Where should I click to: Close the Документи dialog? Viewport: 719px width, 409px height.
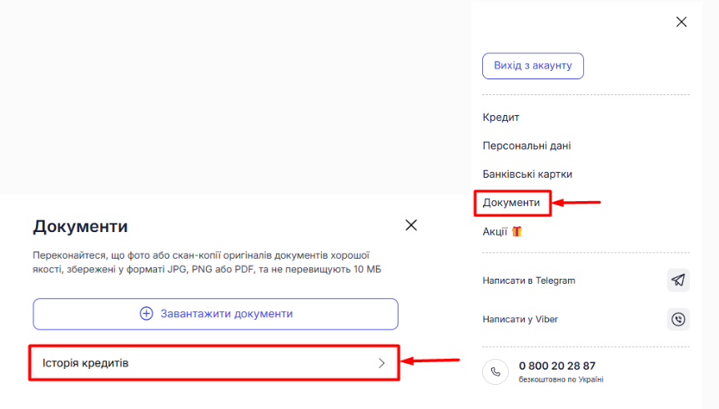coord(410,225)
